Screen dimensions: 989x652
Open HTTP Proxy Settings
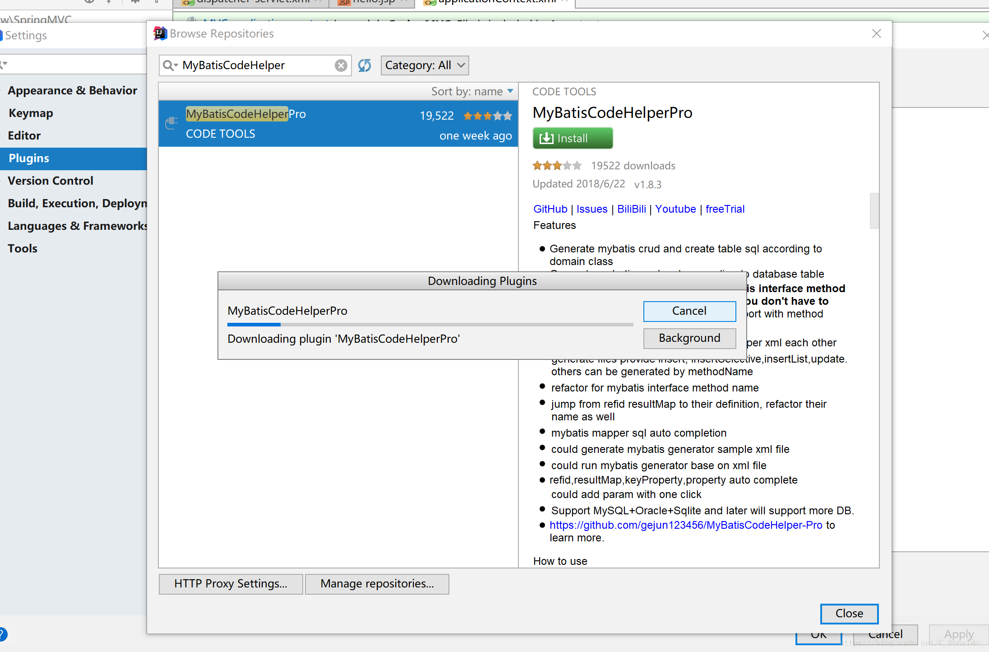[231, 584]
